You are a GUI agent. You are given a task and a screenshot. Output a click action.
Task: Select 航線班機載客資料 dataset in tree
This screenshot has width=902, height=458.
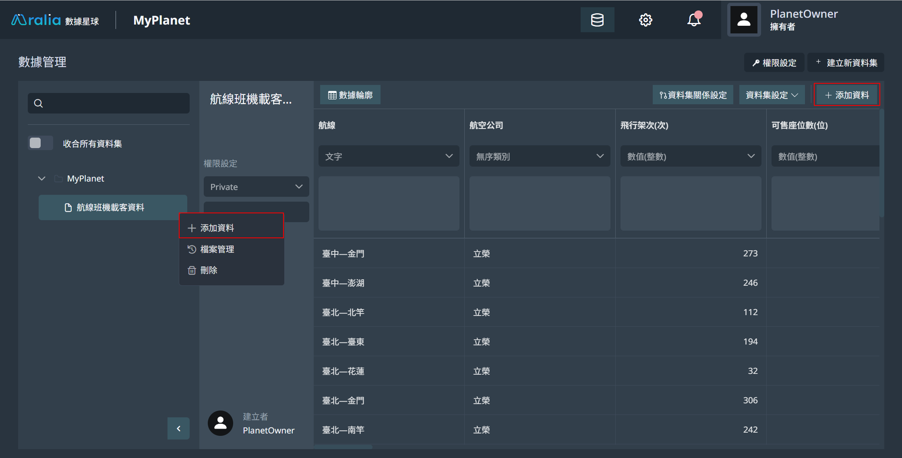pyautogui.click(x=113, y=207)
